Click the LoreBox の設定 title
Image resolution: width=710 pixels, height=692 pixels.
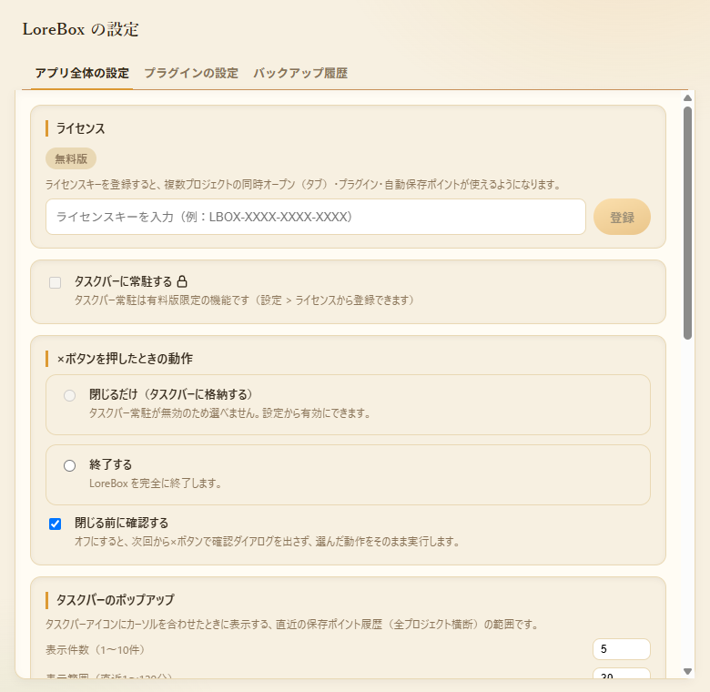point(81,29)
